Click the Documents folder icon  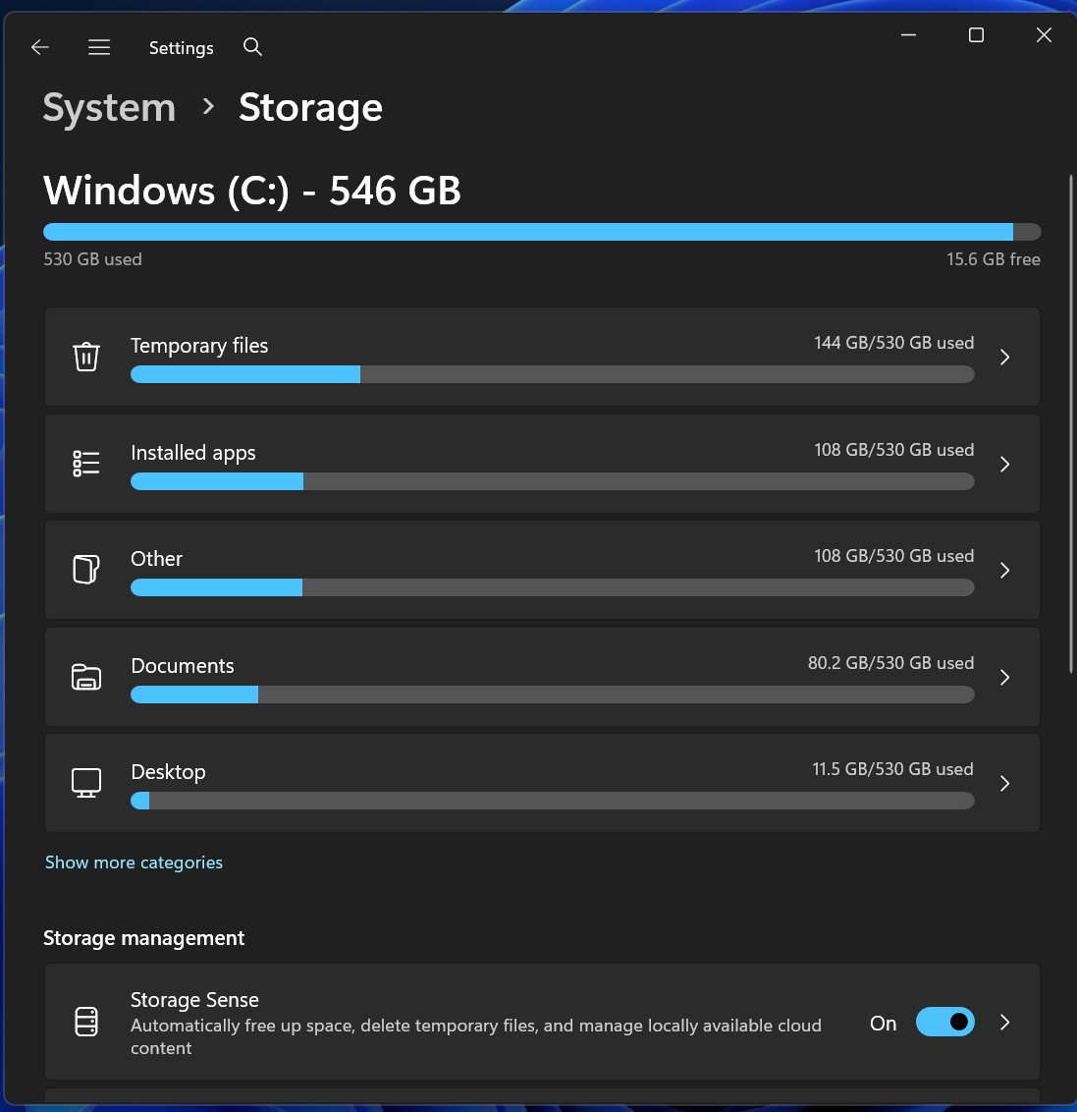86,677
